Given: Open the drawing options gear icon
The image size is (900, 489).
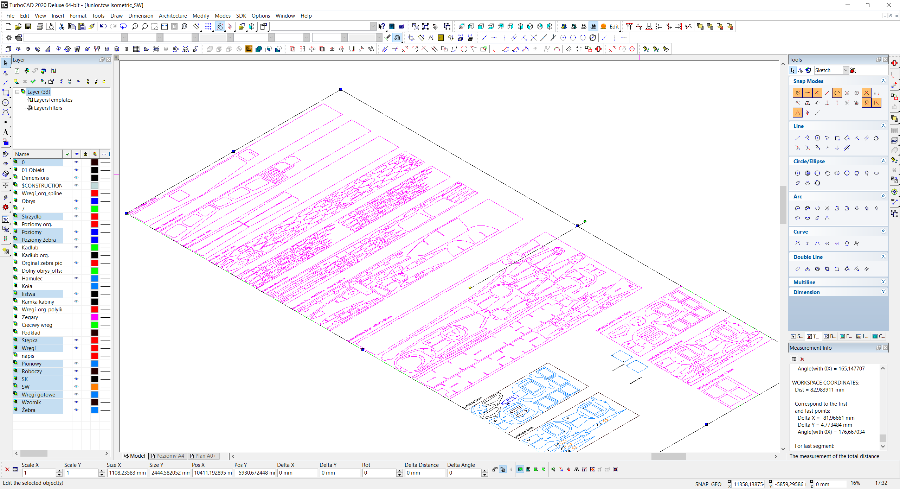Looking at the screenshot, I should click(x=8, y=38).
